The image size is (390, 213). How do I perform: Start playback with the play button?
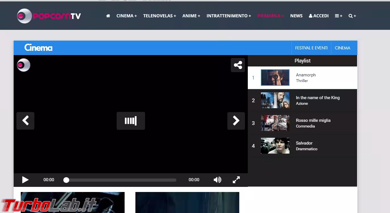pos(25,179)
